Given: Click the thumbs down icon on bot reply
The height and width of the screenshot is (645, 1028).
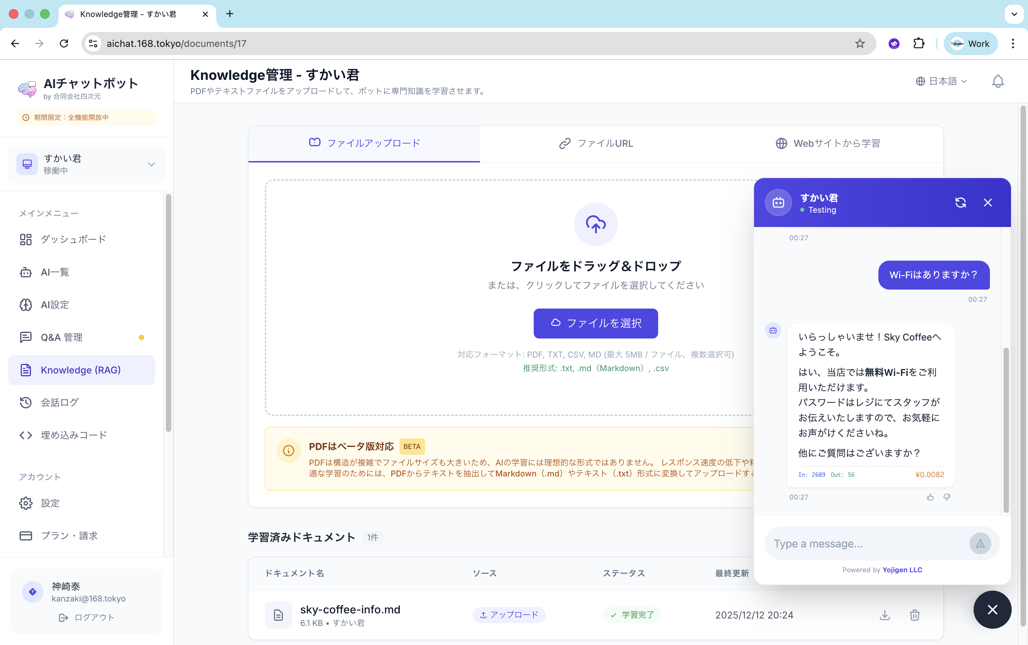Looking at the screenshot, I should click(x=946, y=497).
